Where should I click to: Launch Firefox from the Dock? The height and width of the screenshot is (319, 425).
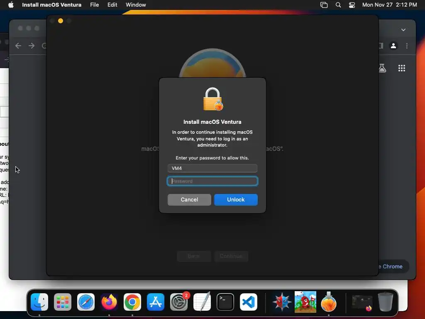click(109, 302)
